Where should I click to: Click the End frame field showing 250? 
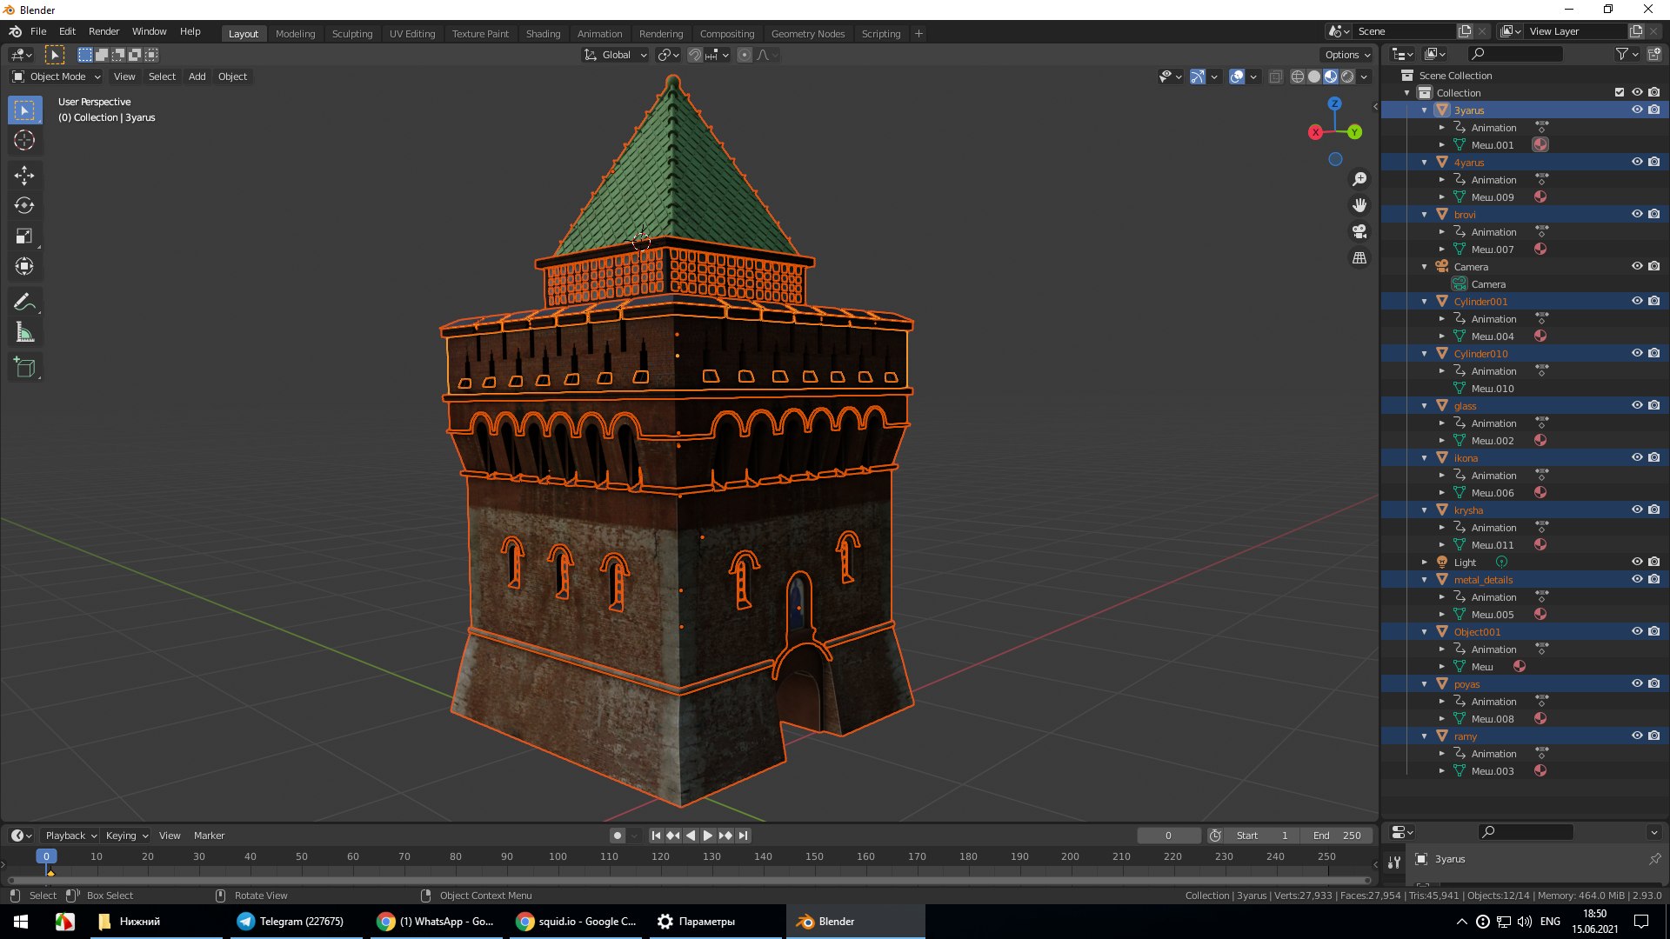coord(1337,836)
